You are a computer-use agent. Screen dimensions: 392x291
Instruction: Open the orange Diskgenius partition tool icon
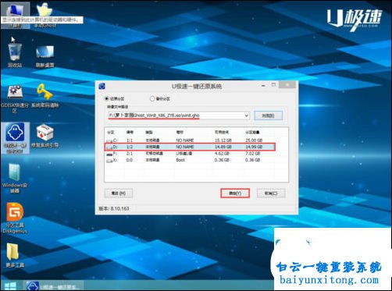click(x=15, y=218)
